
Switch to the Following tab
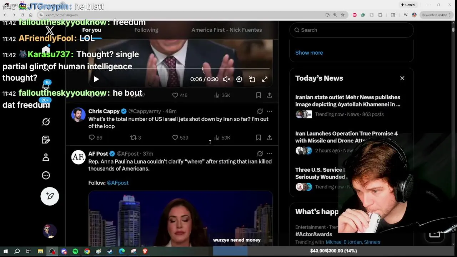coord(146,30)
